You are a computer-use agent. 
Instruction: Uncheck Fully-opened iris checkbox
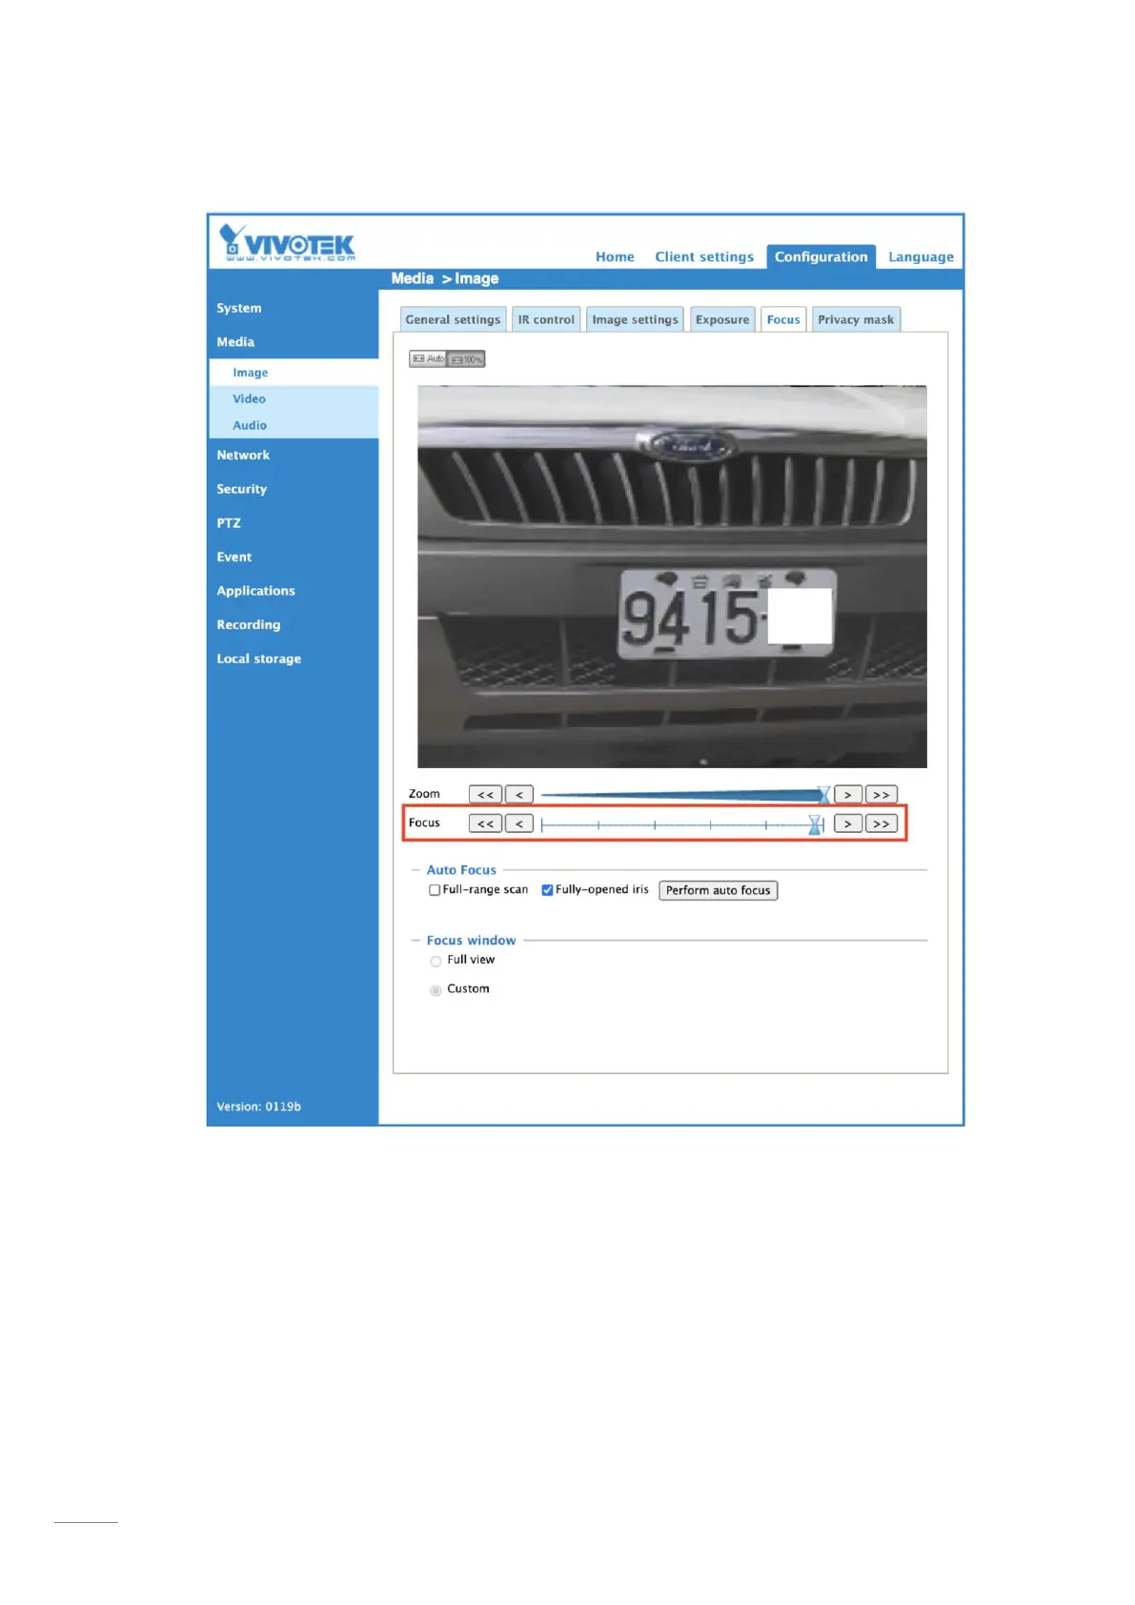pos(547,890)
